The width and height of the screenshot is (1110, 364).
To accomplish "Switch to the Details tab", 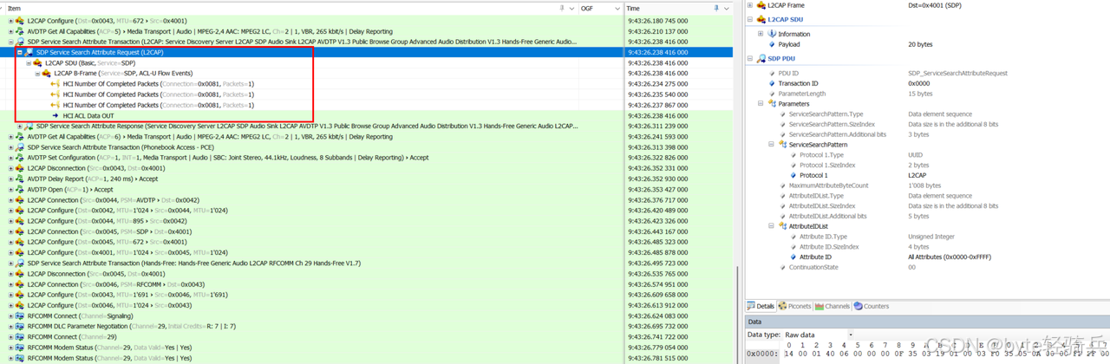I will [761, 306].
